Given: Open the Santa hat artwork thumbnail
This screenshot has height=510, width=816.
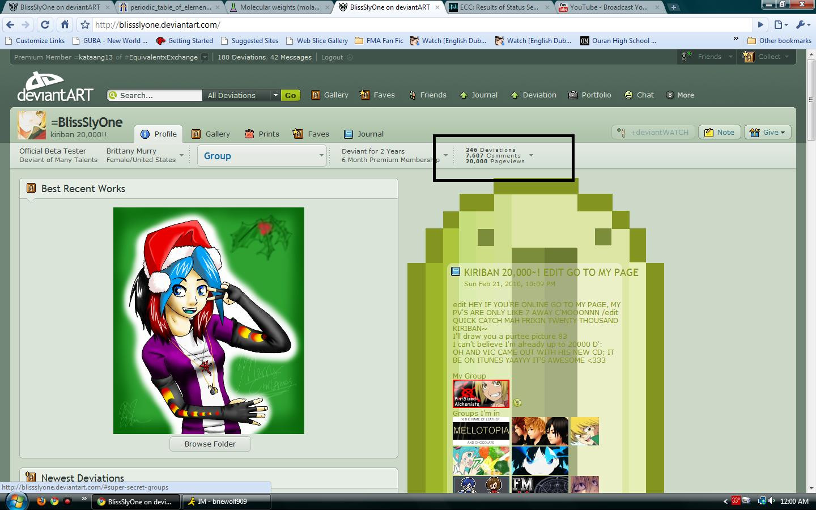Looking at the screenshot, I should click(x=209, y=321).
